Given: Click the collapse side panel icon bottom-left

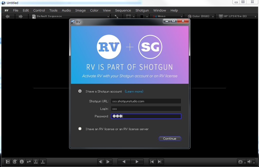Looking at the screenshot, I should (x=8, y=162).
